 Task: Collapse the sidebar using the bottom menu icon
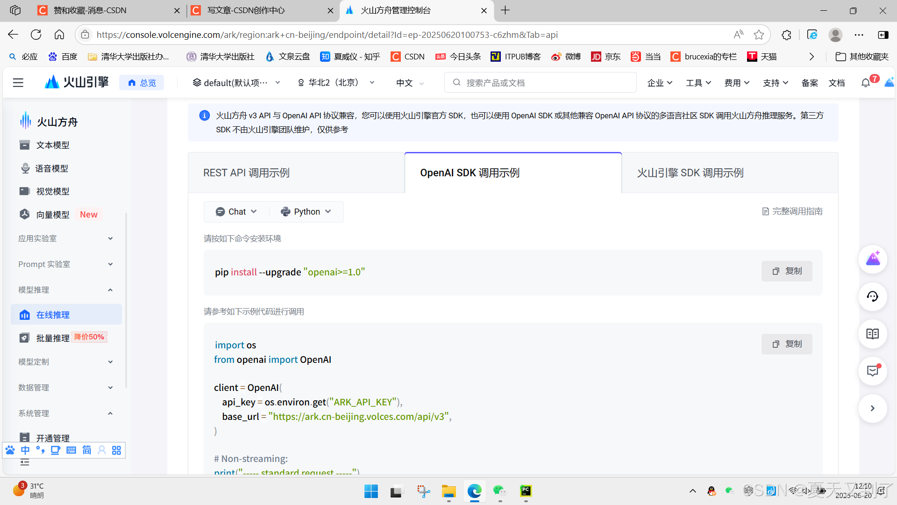(x=25, y=462)
